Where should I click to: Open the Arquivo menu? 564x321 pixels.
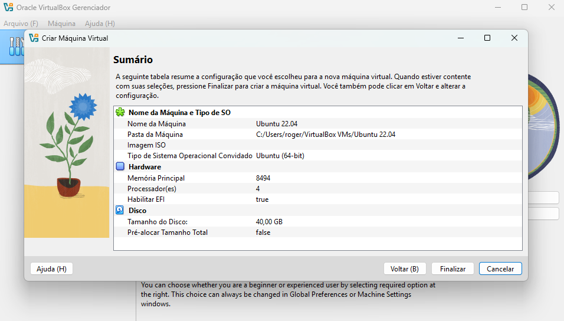coord(21,24)
